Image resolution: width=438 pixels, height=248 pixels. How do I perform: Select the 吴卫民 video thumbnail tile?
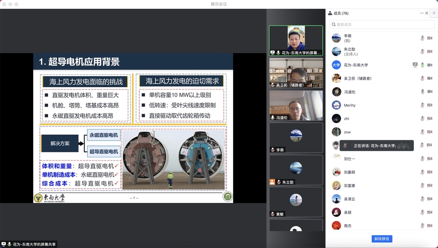296,73
